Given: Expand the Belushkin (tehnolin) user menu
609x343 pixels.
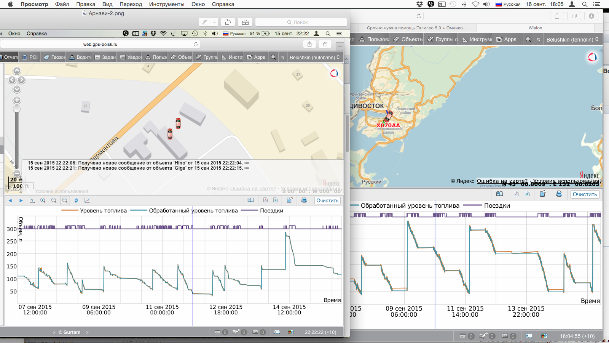Looking at the screenshot, I should (x=569, y=39).
